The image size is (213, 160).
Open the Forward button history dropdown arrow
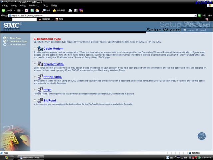click(x=23, y=10)
